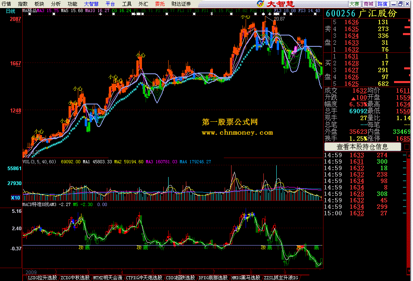The image size is (413, 281).
Task: Click the 查看本股持仓信息 button
Action: point(363,147)
